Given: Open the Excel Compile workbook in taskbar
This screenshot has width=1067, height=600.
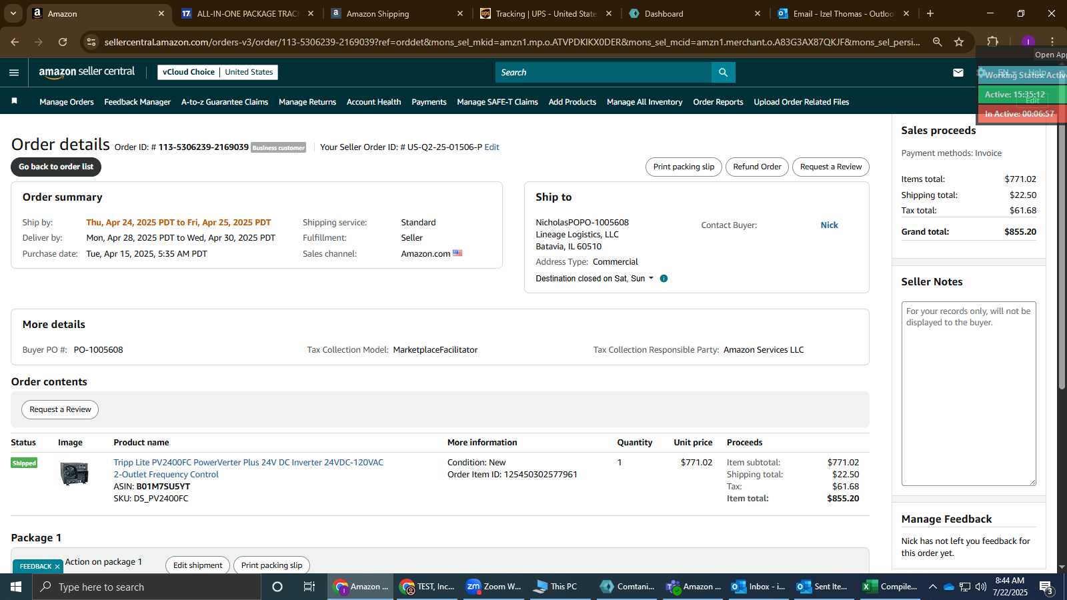Looking at the screenshot, I should coord(890,587).
